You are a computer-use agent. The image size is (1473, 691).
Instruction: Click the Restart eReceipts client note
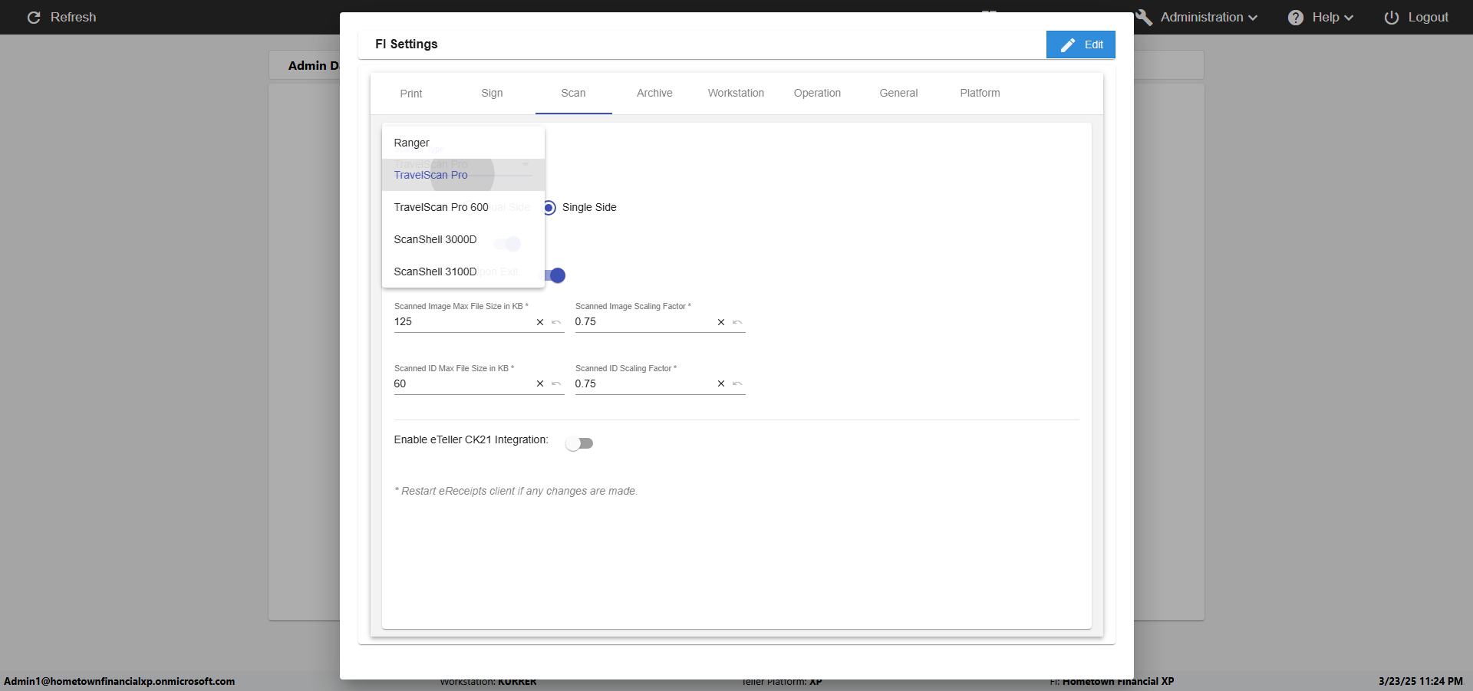tap(516, 492)
